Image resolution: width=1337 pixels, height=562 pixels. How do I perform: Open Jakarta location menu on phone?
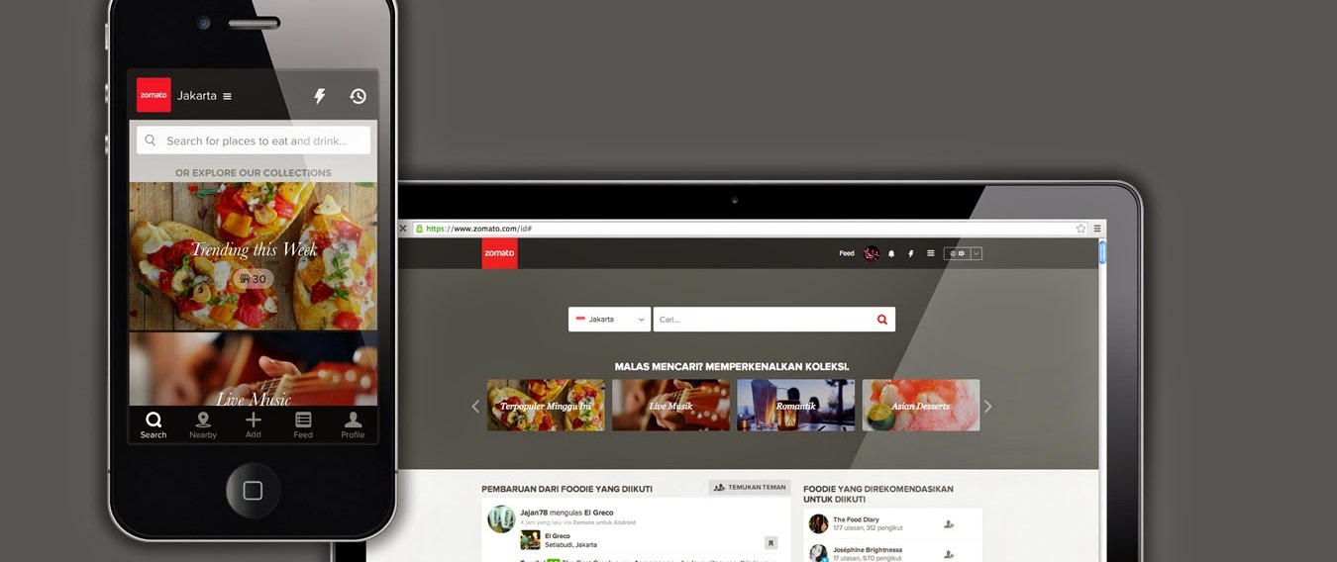tap(204, 96)
